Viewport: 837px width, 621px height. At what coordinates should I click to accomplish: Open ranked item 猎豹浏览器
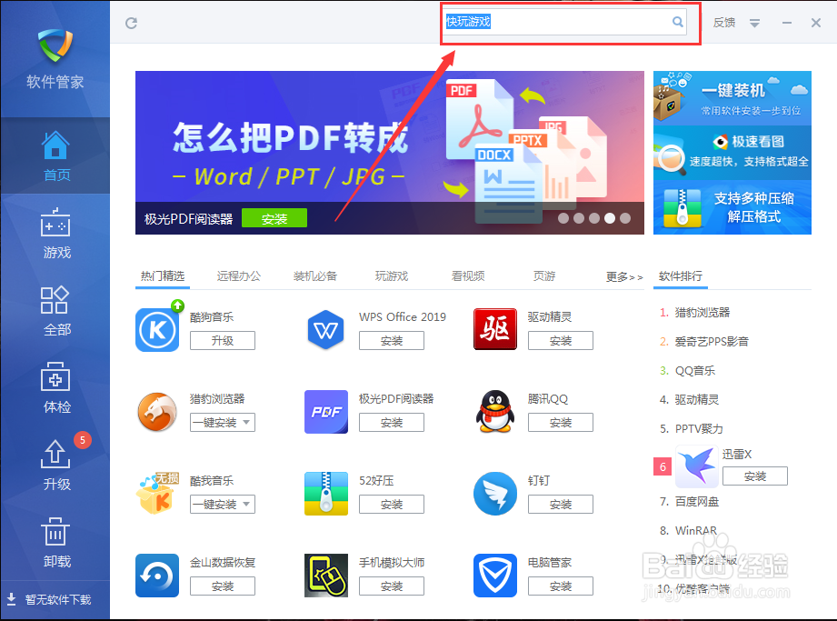[x=702, y=313]
